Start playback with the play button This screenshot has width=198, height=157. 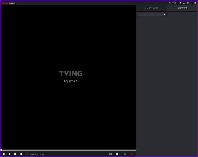pos(10,154)
